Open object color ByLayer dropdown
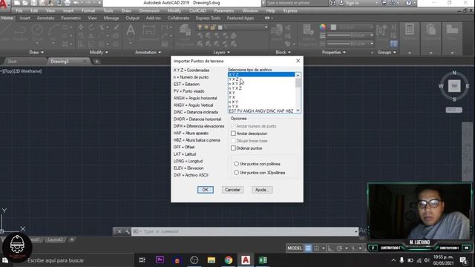 tap(352, 27)
